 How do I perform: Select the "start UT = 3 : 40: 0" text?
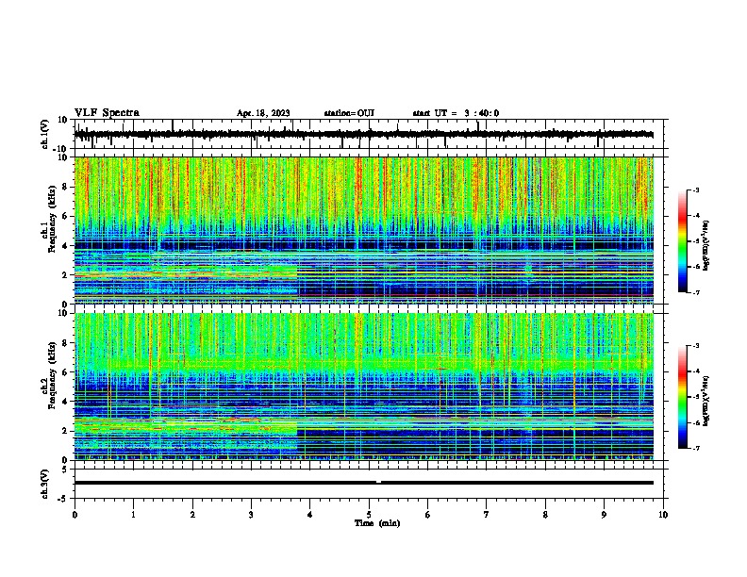pyautogui.click(x=456, y=113)
